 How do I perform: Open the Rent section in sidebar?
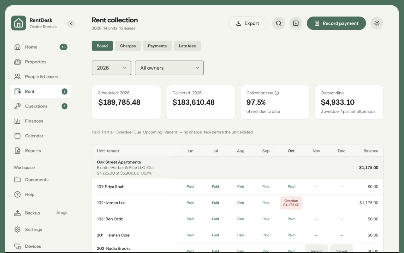point(41,91)
